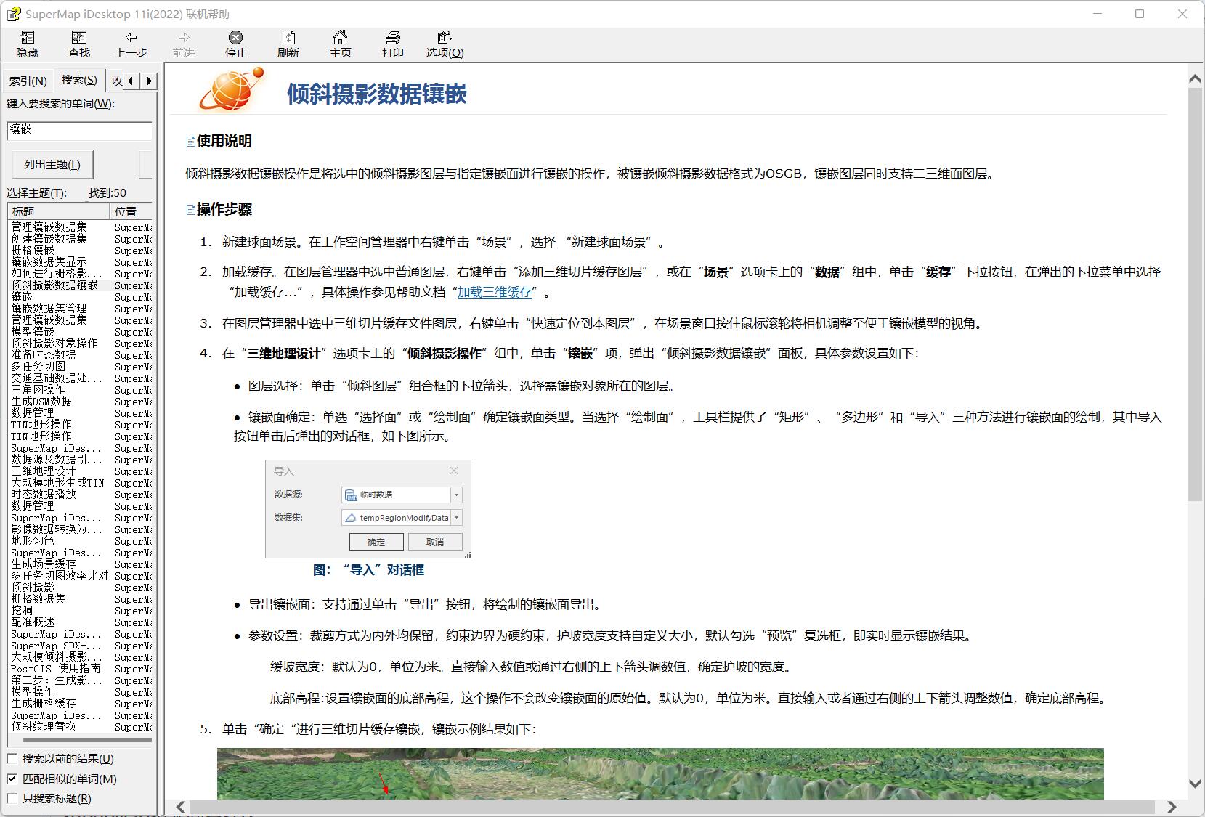Select topic 时态数据播放

coord(44,495)
